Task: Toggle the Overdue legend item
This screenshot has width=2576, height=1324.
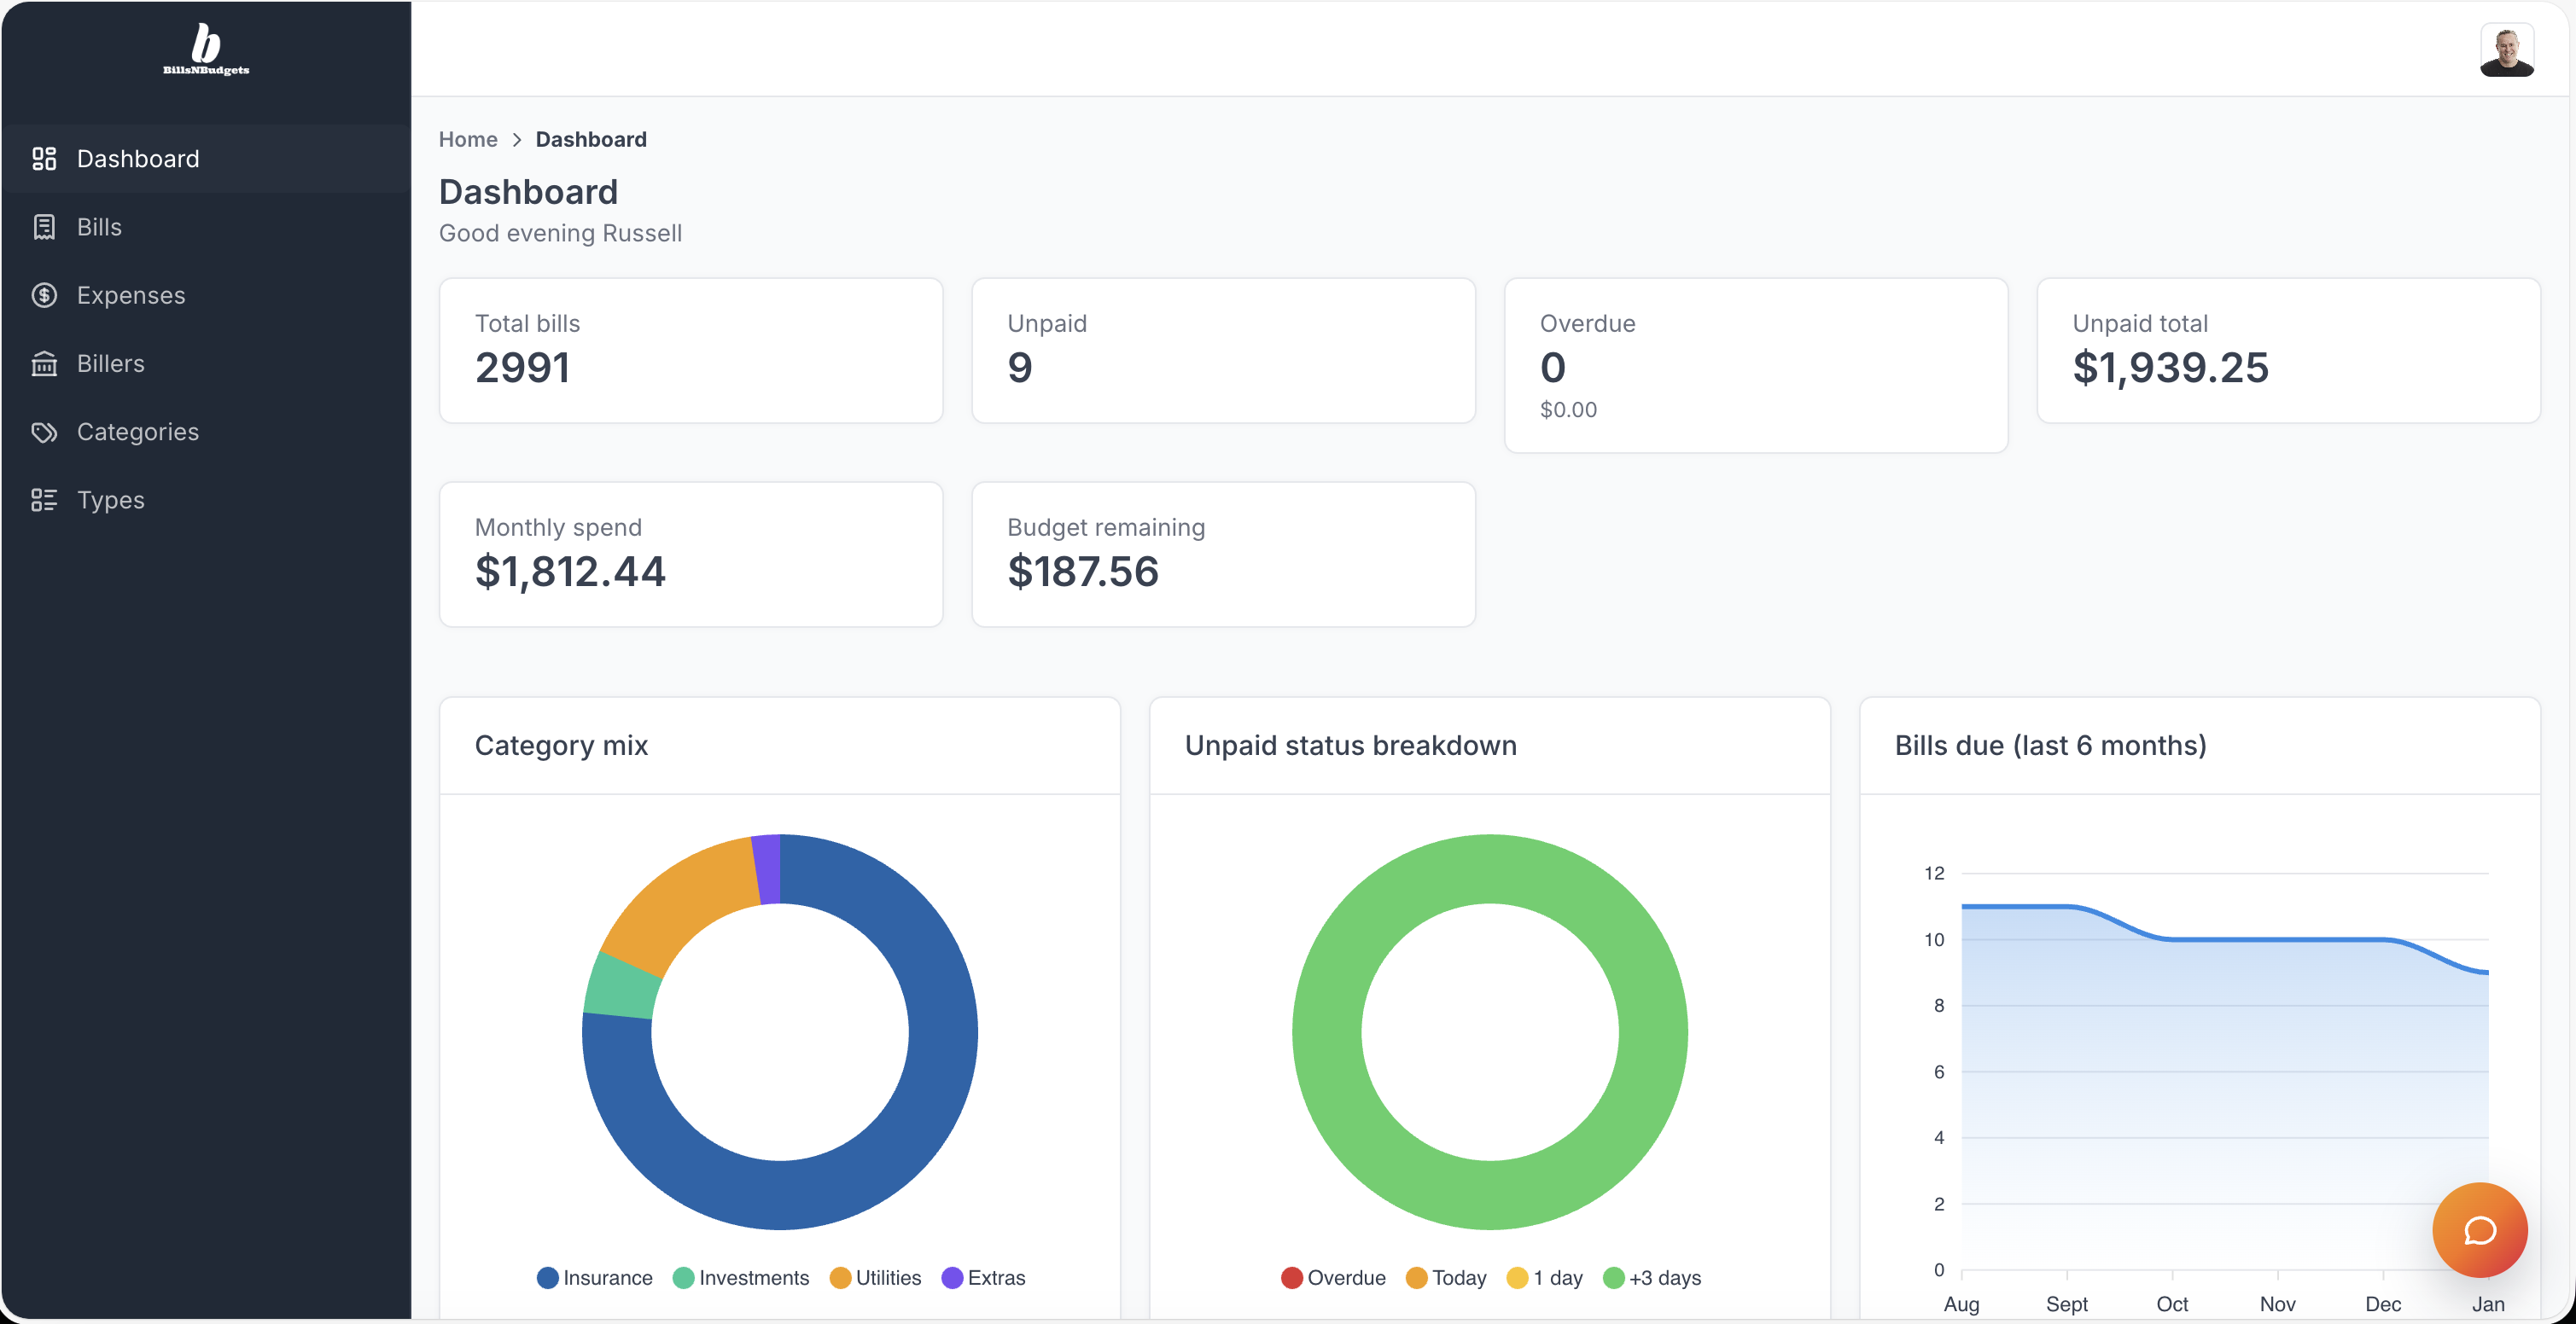Action: [x=1333, y=1277]
